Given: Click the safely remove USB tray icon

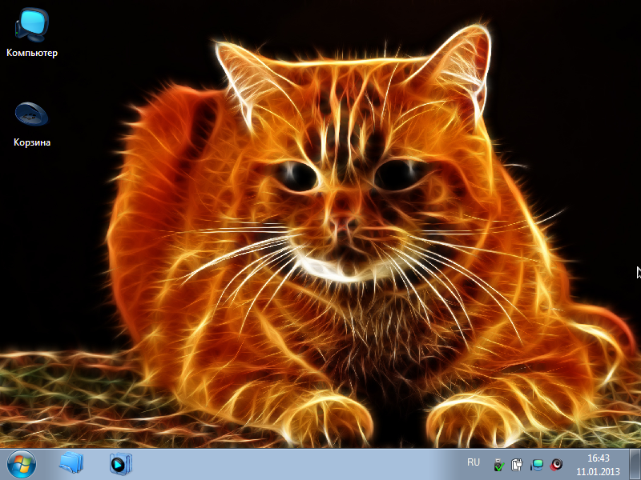Looking at the screenshot, I should tap(498, 465).
